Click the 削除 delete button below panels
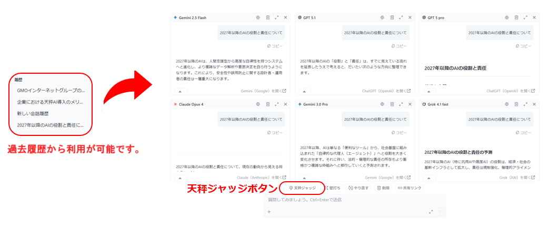 (x=383, y=188)
